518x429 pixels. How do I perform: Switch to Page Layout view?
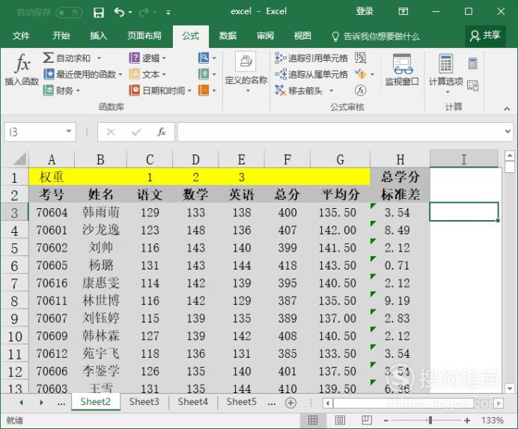[x=340, y=420]
